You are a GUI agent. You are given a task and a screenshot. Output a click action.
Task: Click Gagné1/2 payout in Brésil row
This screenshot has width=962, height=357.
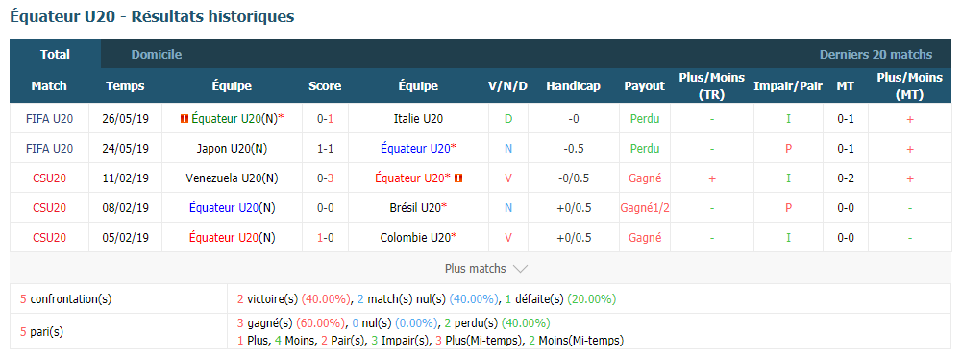coord(645,207)
